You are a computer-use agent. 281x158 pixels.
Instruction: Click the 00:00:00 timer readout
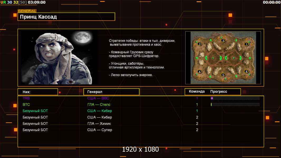tap(272, 2)
